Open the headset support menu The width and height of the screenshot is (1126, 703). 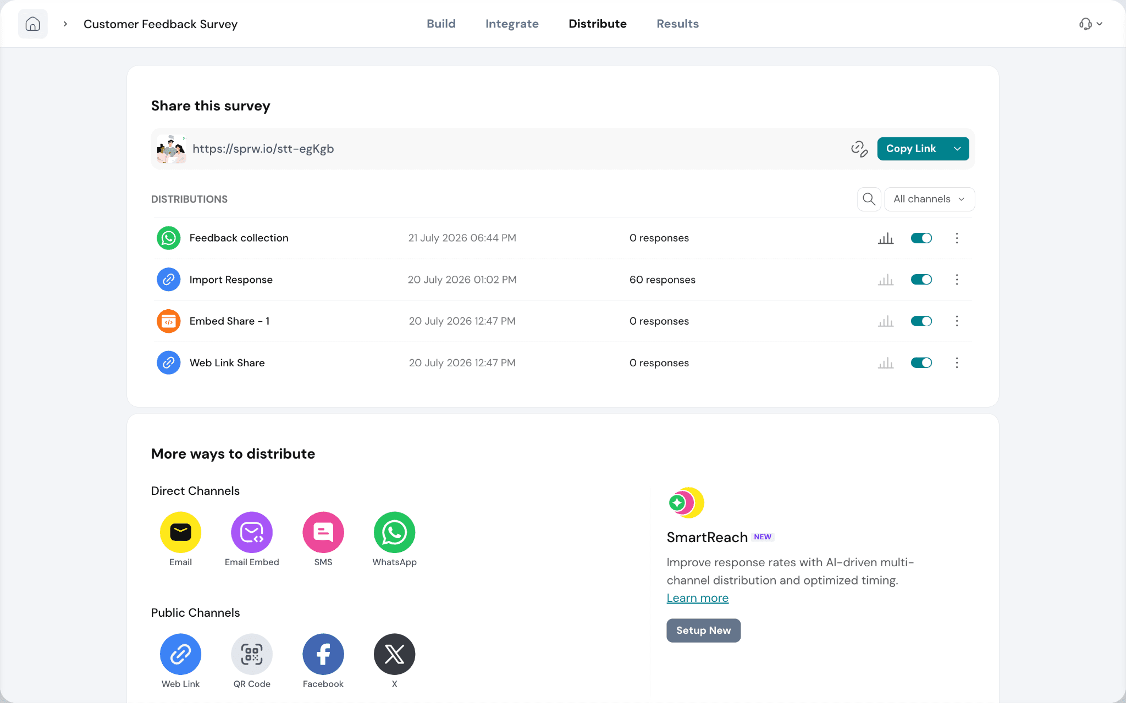click(1091, 24)
